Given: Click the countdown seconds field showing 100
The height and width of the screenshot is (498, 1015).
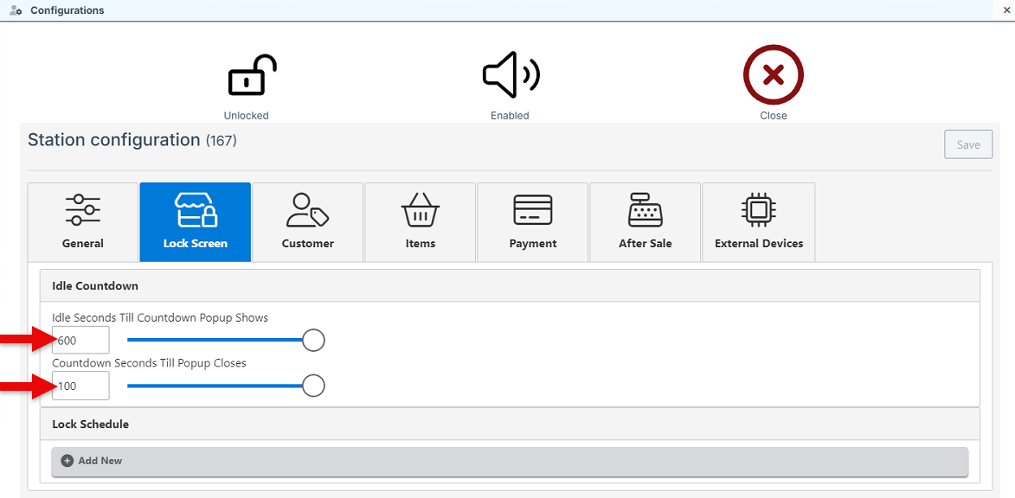Looking at the screenshot, I should pos(81,386).
